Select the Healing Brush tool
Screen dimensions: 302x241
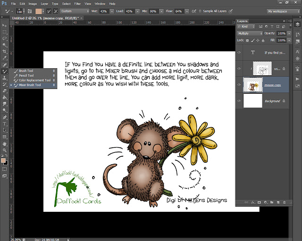[4, 65]
